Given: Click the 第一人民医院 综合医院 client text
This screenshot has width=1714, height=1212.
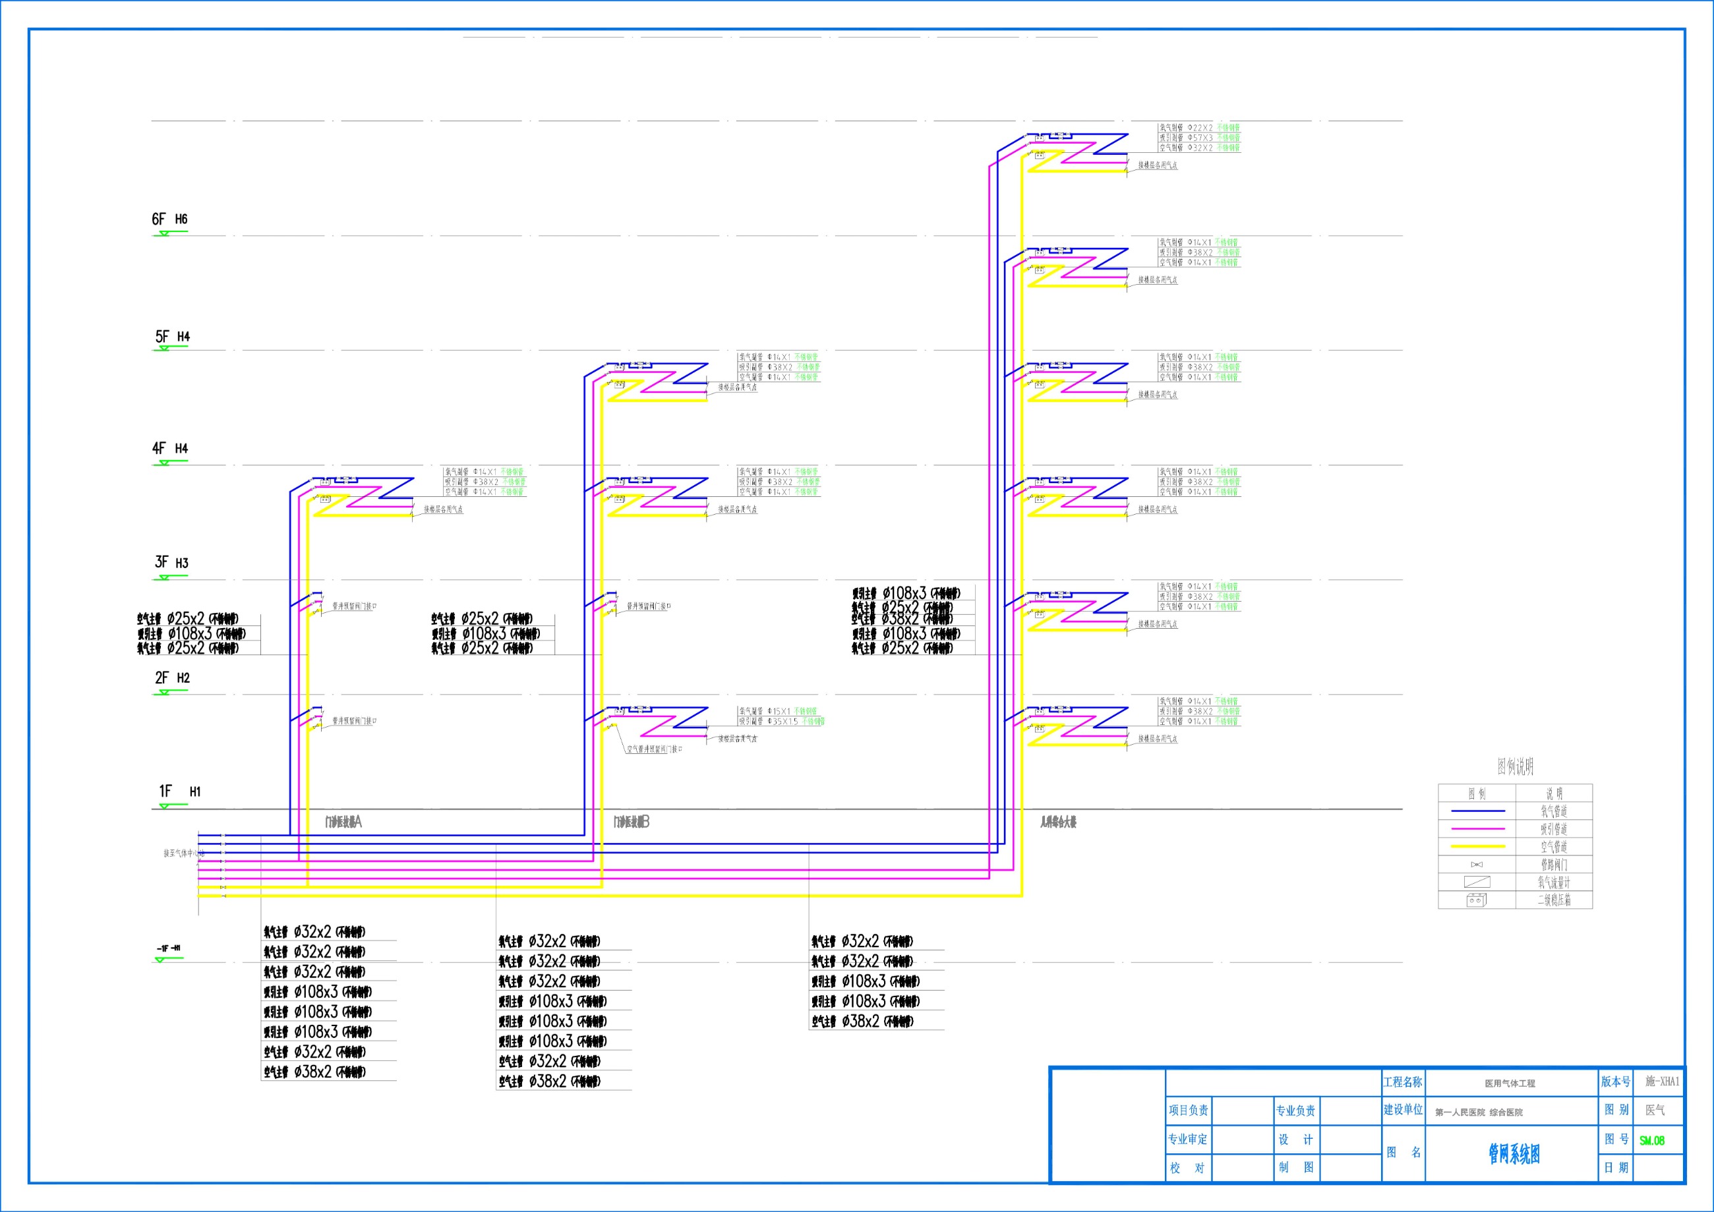Looking at the screenshot, I should pyautogui.click(x=1478, y=1112).
